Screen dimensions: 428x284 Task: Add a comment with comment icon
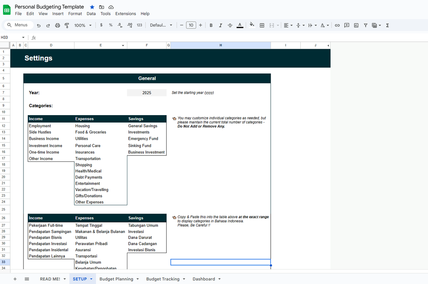(347, 25)
